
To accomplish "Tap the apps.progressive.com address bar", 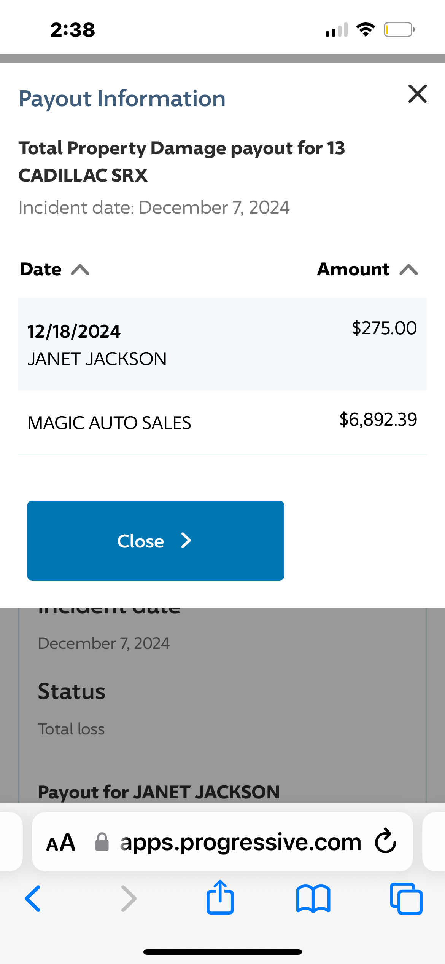I will pos(240,842).
